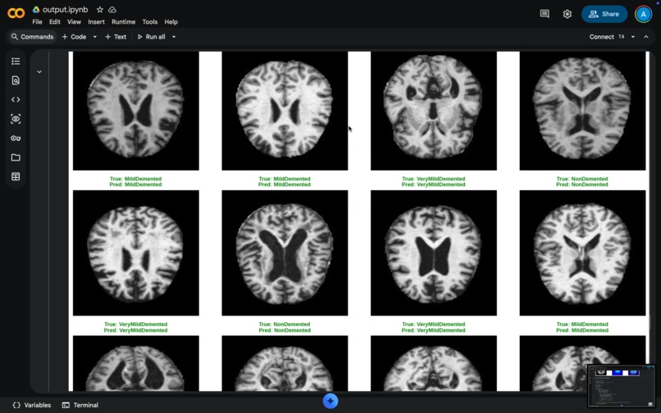The height and width of the screenshot is (413, 661).
Task: Open the secrets key icon
Action: pos(16,138)
